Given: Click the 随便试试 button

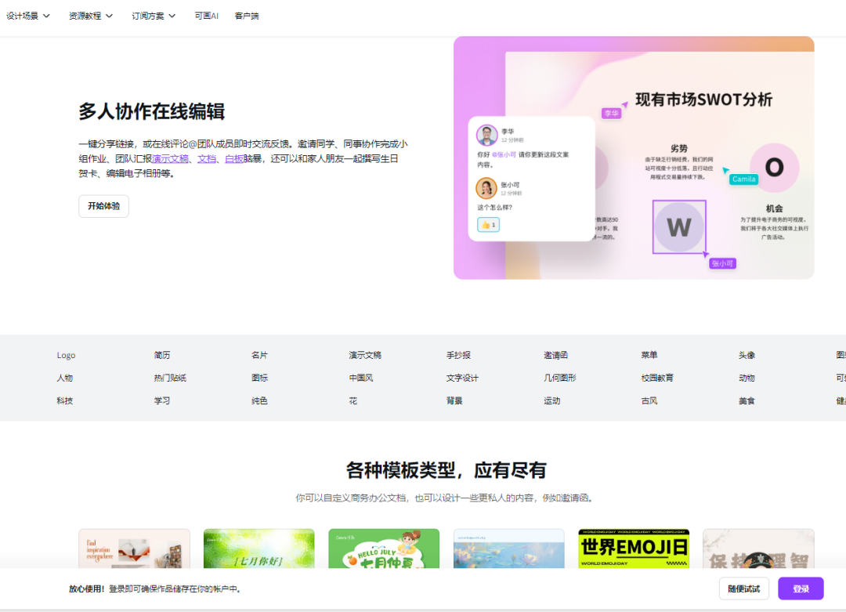Looking at the screenshot, I should [744, 588].
